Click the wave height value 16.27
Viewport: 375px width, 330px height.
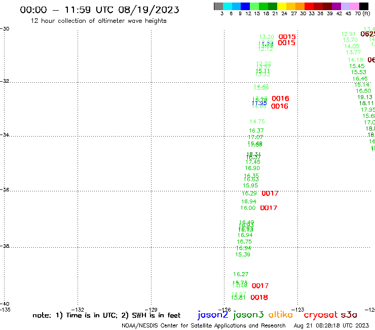click(241, 274)
